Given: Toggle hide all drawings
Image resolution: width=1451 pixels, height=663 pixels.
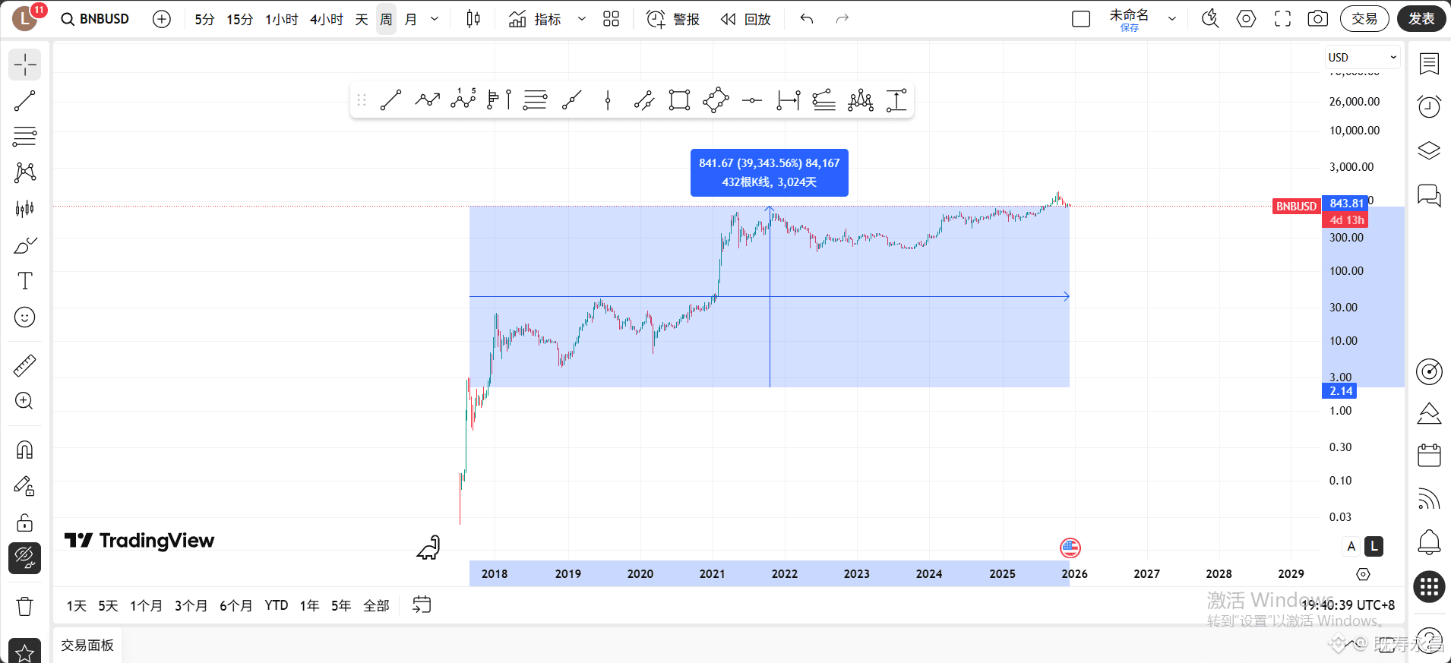Looking at the screenshot, I should pos(24,558).
